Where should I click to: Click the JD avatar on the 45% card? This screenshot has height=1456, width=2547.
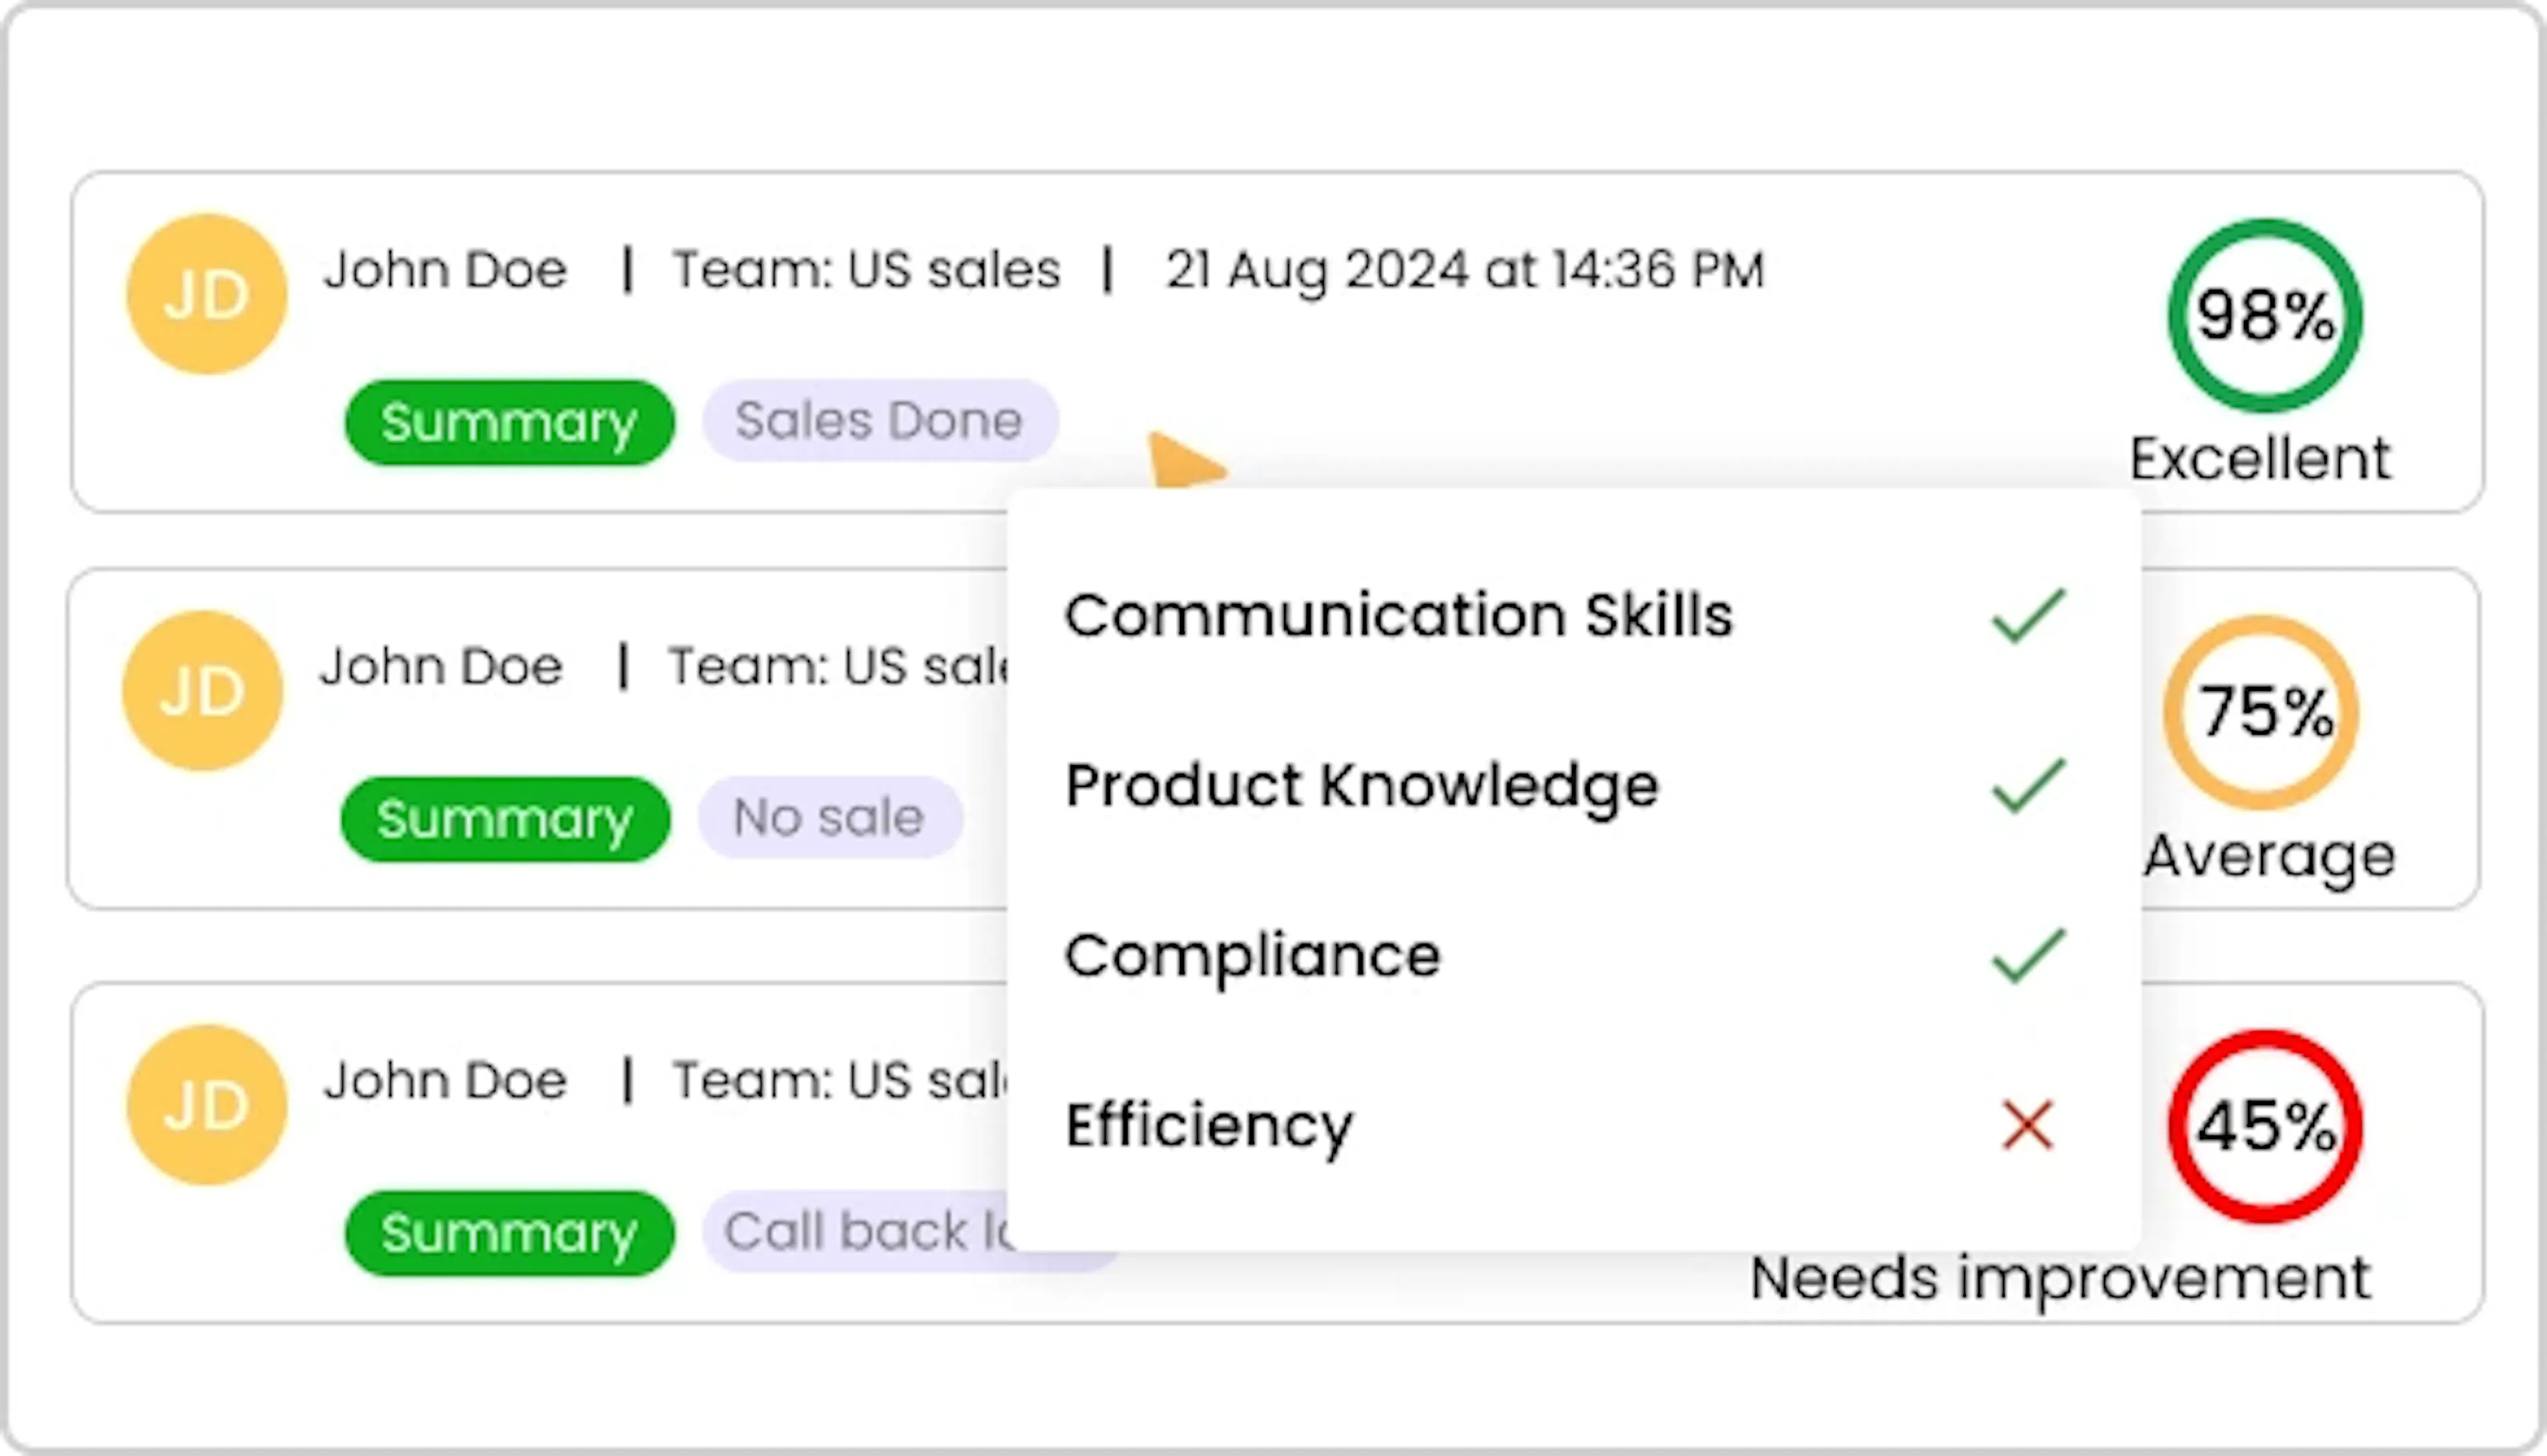[207, 1105]
